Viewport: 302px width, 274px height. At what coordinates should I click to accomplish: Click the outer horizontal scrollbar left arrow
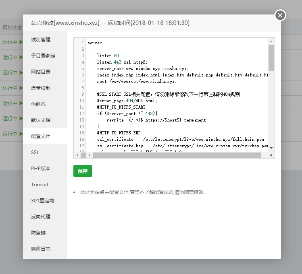pos(77,155)
